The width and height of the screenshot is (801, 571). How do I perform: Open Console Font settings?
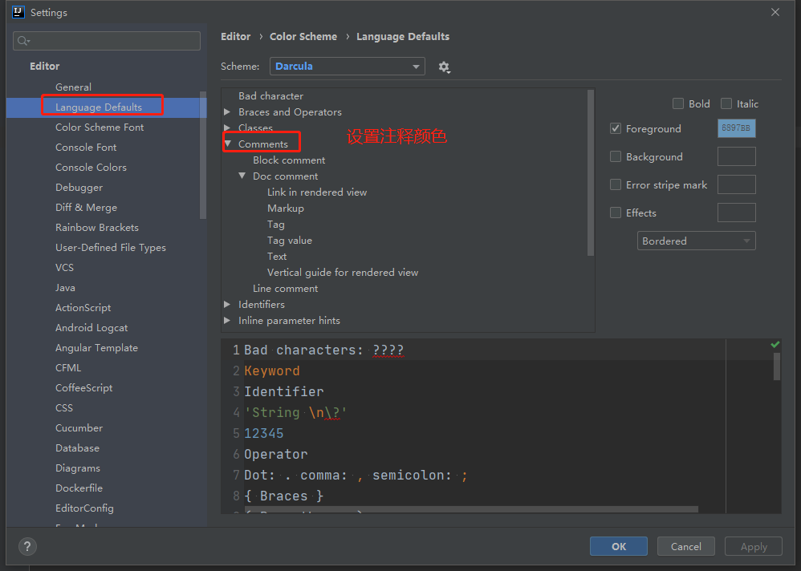(86, 148)
